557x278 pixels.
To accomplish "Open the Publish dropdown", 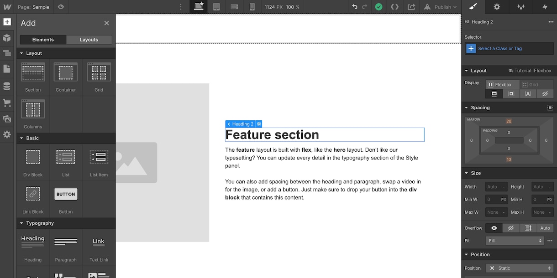I will tap(440, 7).
